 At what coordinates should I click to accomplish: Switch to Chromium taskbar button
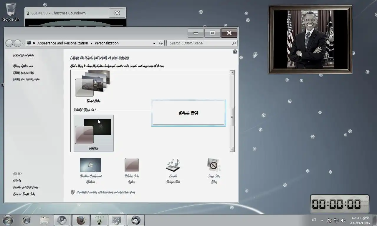62,220
